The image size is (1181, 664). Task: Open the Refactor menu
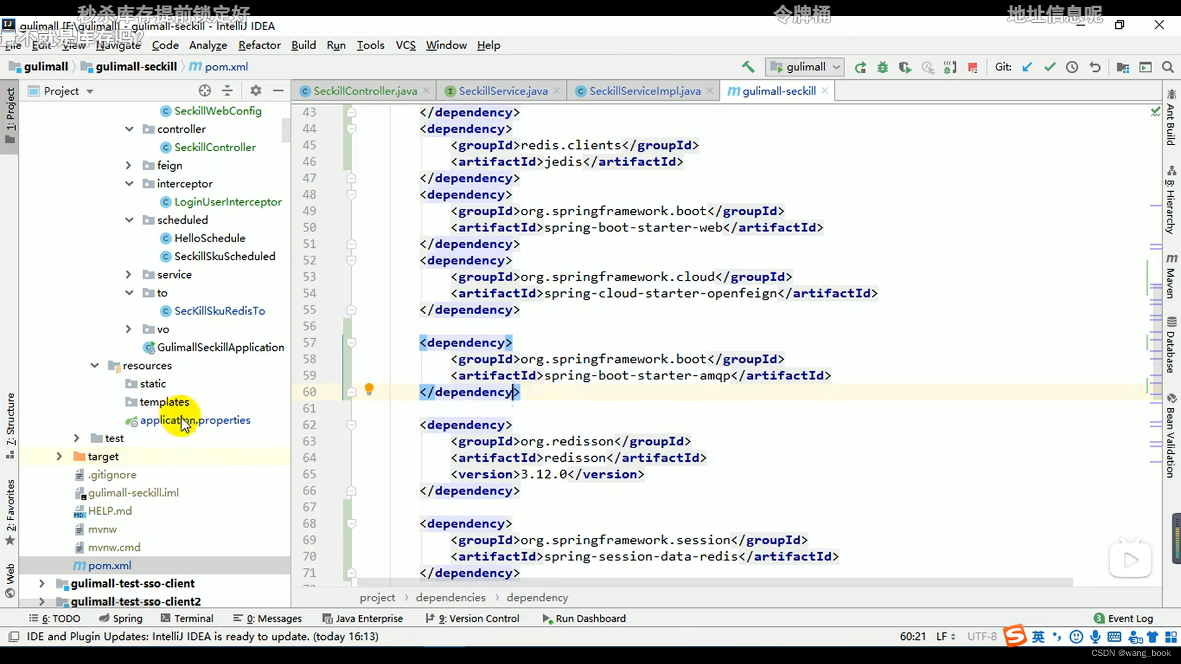260,45
